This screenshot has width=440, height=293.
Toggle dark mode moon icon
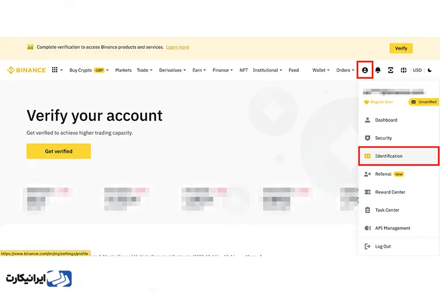[x=430, y=70]
